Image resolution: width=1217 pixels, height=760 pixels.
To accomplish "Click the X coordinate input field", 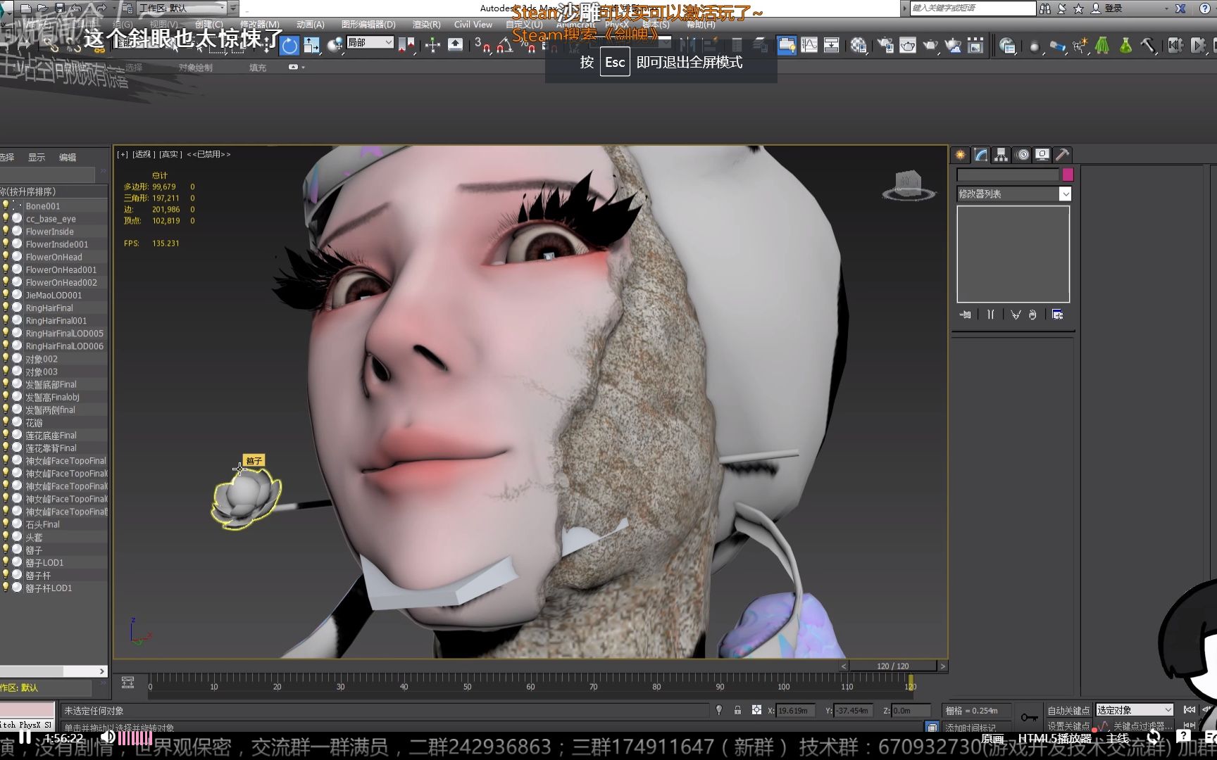I will tap(795, 711).
